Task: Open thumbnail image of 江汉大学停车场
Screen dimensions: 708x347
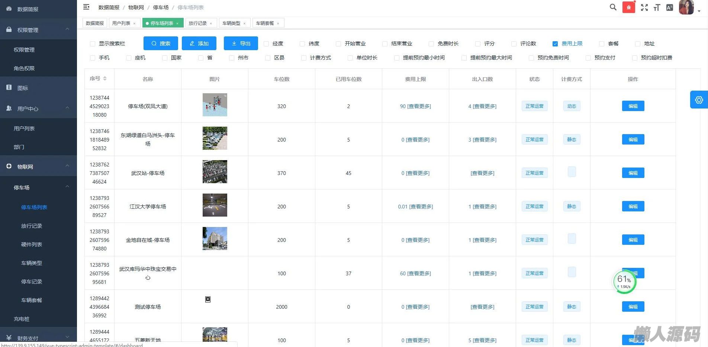Action: [x=215, y=205]
